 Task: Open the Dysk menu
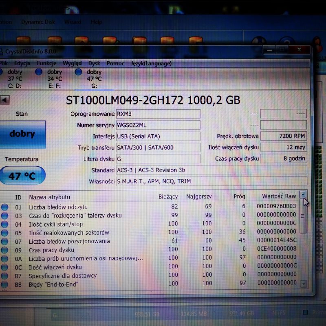pyautogui.click(x=94, y=63)
